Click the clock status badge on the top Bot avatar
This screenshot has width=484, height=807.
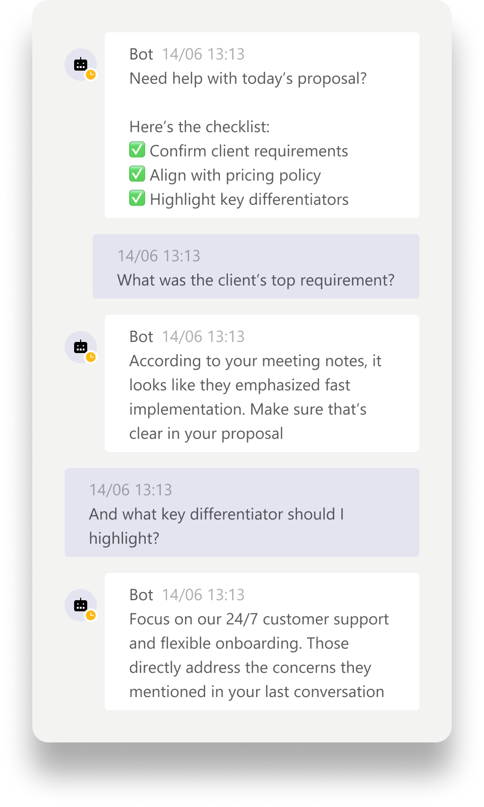pos(91,75)
